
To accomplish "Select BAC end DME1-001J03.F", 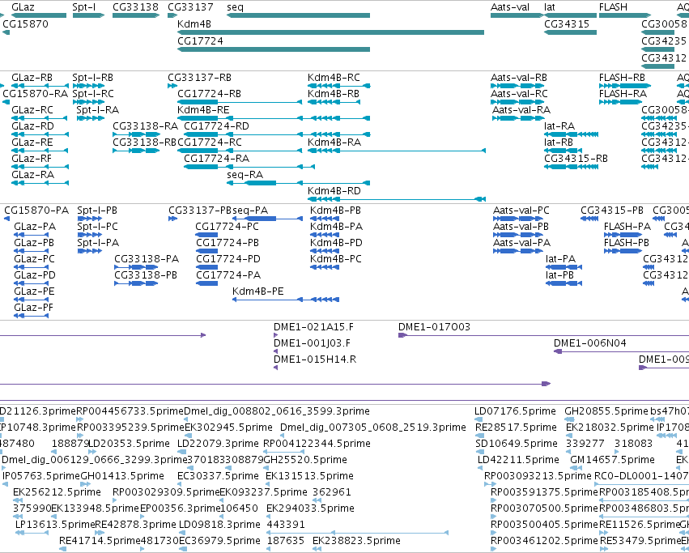I will point(276,351).
